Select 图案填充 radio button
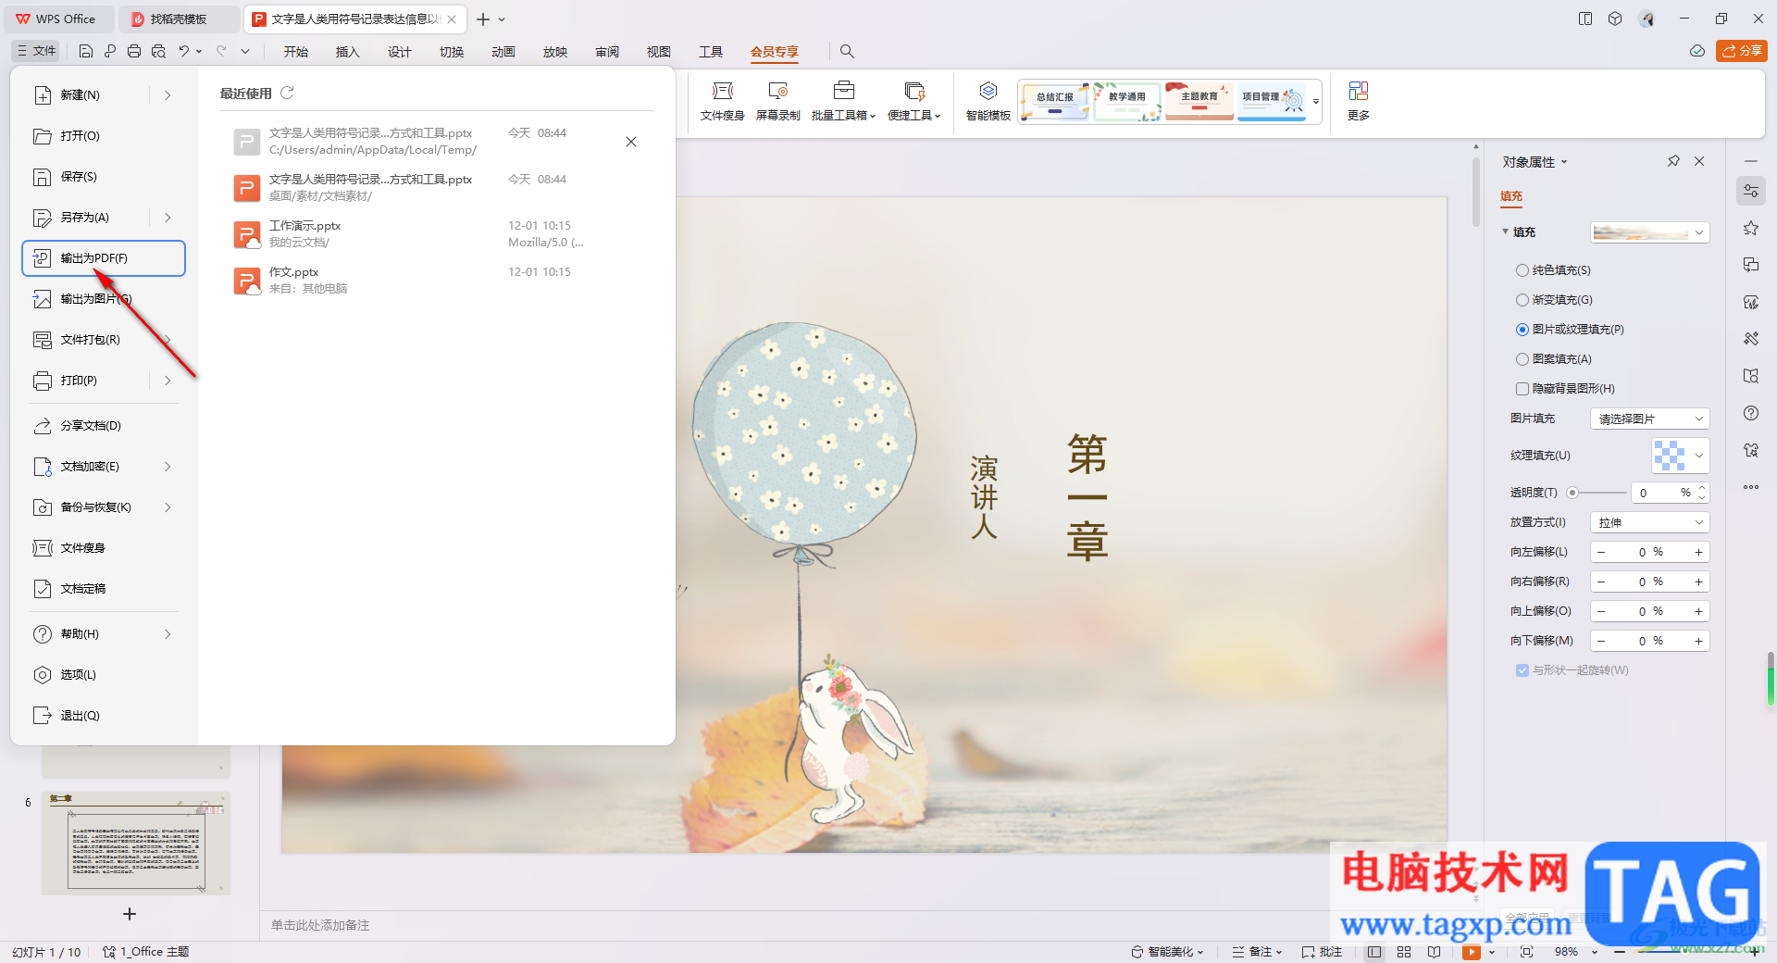The image size is (1777, 963). click(x=1522, y=359)
